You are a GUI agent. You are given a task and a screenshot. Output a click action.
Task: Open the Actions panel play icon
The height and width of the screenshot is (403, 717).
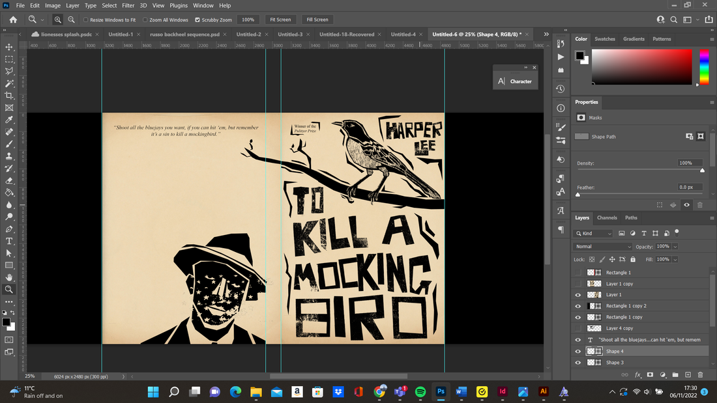pyautogui.click(x=561, y=57)
